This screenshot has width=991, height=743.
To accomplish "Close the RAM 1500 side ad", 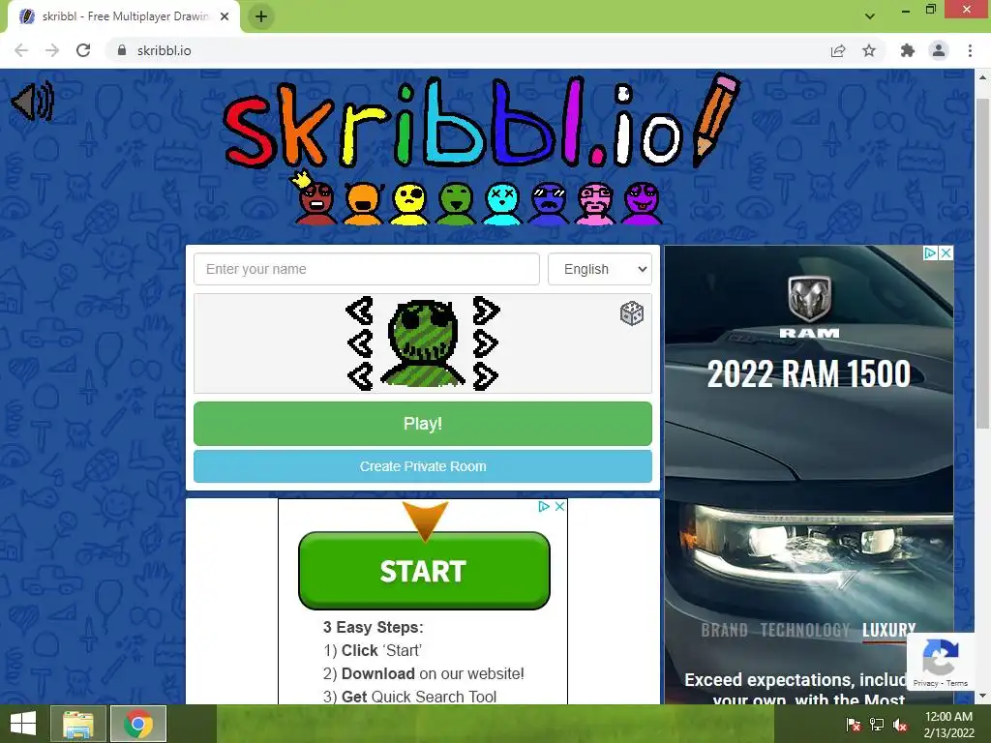I will tap(946, 253).
